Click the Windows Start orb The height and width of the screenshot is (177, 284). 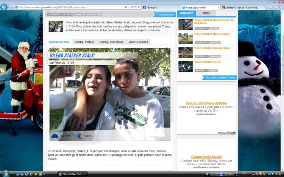click(6, 174)
